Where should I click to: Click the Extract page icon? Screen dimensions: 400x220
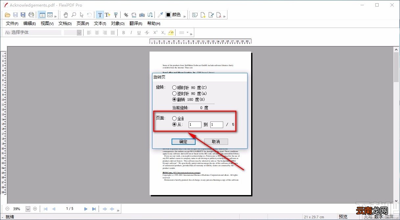[x=211, y=15]
